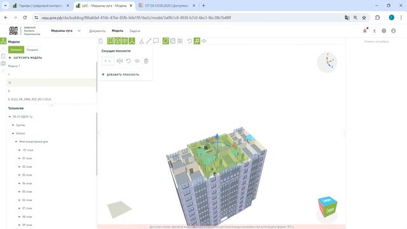Click the upload icon next to the bell
Viewport: 407px width, 229px height.
point(375,31)
